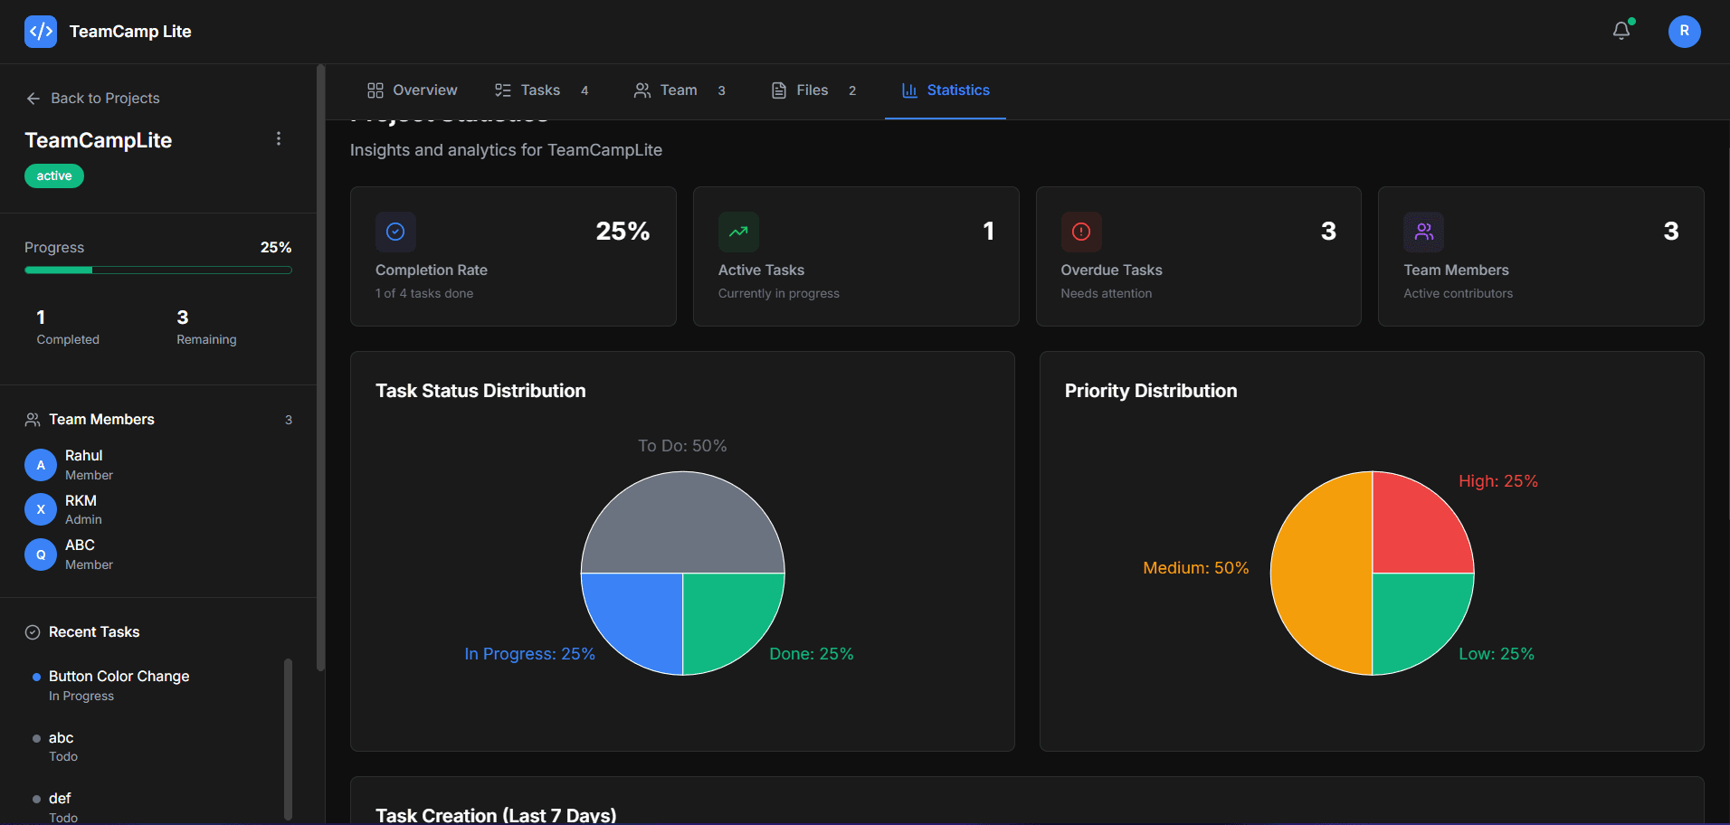
Task: Click the Overview grid icon
Action: coord(375,90)
